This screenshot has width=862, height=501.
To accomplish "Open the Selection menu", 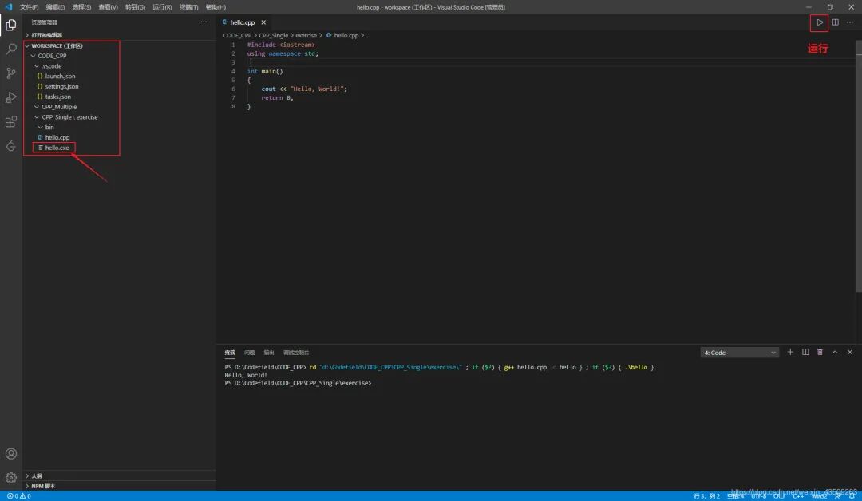I will click(x=81, y=7).
